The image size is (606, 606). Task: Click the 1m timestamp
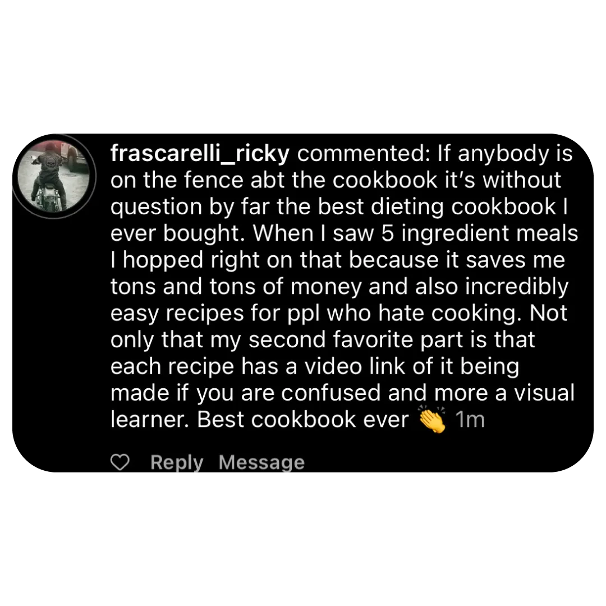(470, 420)
